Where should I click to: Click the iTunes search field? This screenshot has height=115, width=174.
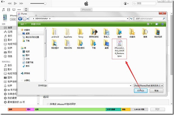coord(144,3)
